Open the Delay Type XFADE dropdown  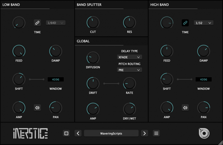(129, 57)
